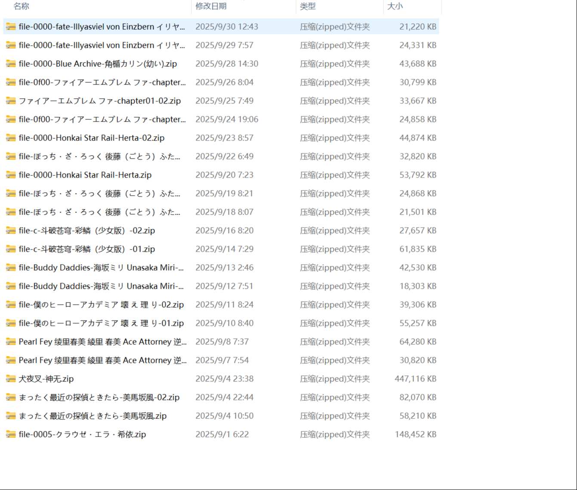The height and width of the screenshot is (490, 577).
Task: Click the size value 21,501 KB
Action: [x=418, y=212]
